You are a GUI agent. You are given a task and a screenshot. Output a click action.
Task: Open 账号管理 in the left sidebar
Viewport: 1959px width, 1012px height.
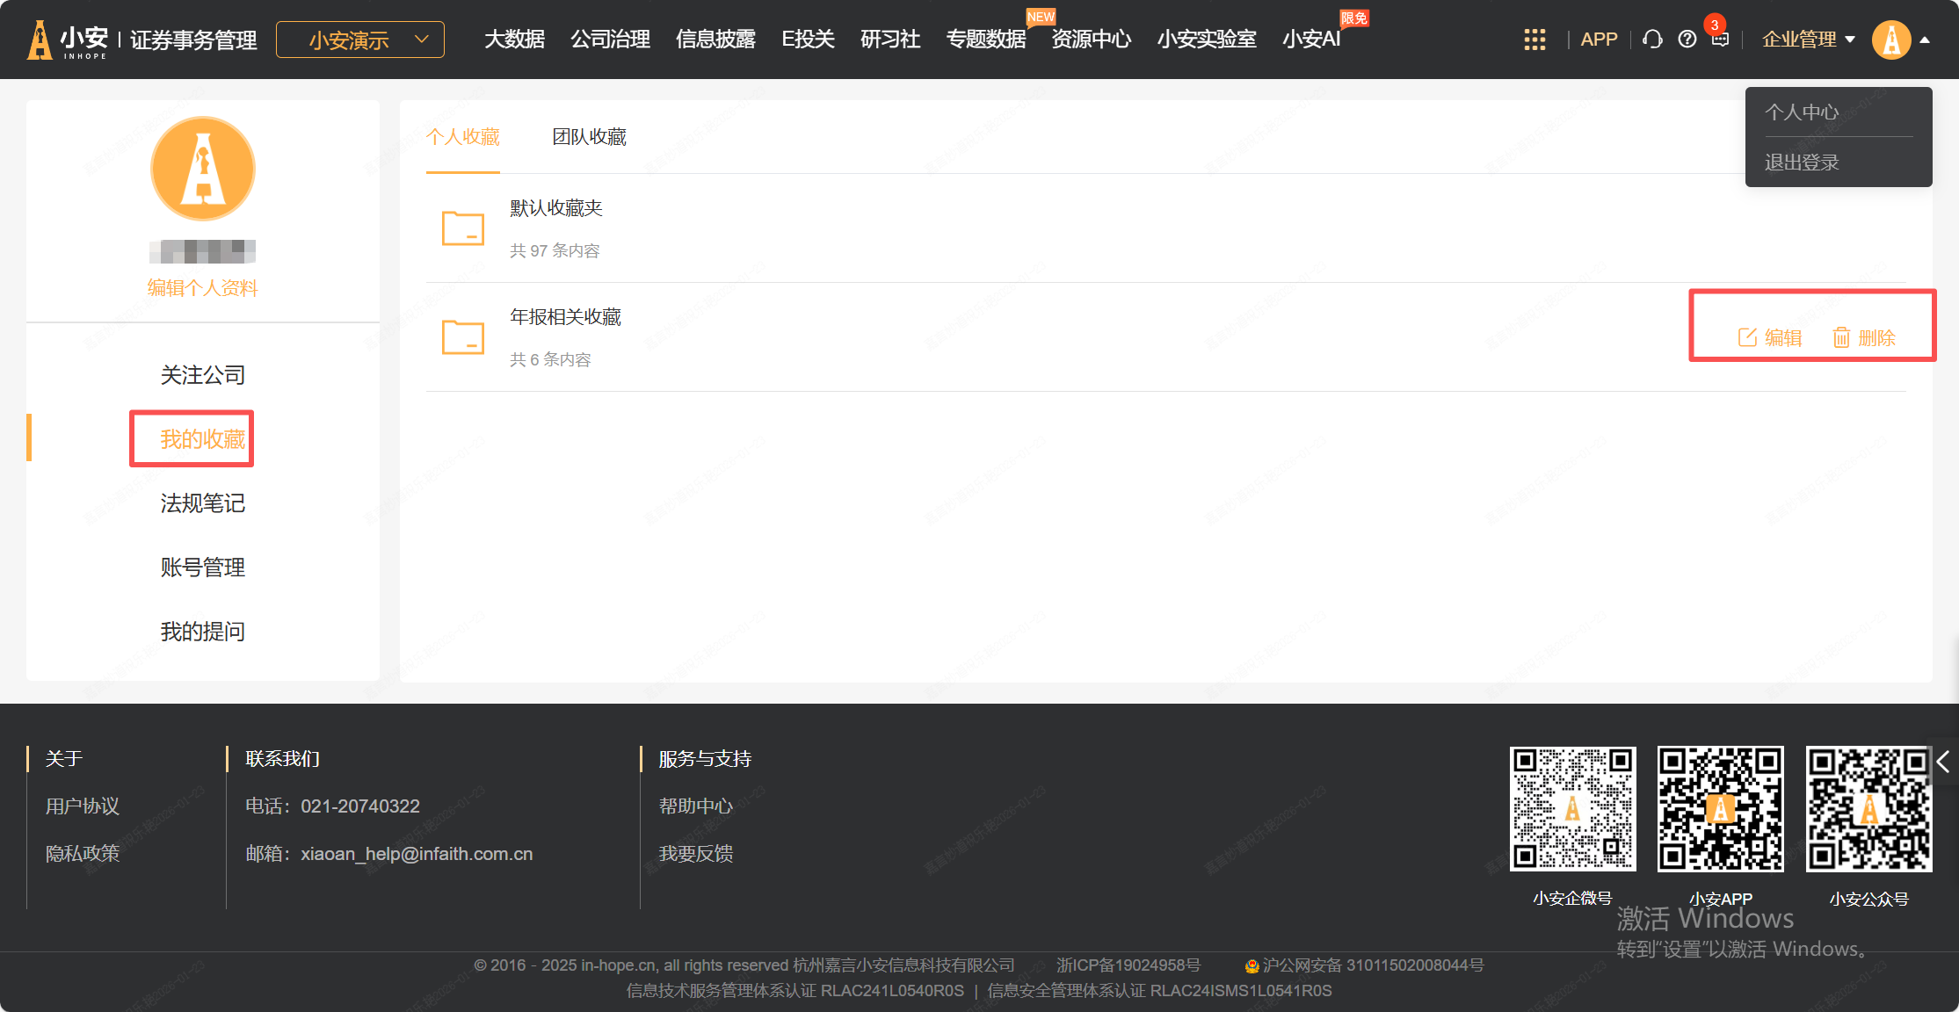point(202,567)
